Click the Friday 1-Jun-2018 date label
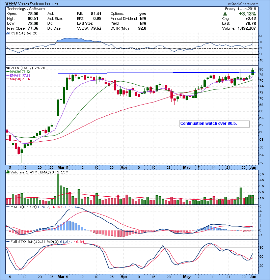270x280 pixels. tap(240, 9)
